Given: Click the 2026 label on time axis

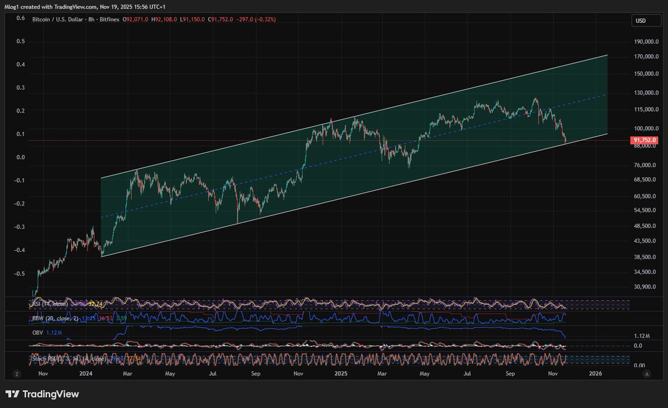Looking at the screenshot, I should [x=596, y=374].
